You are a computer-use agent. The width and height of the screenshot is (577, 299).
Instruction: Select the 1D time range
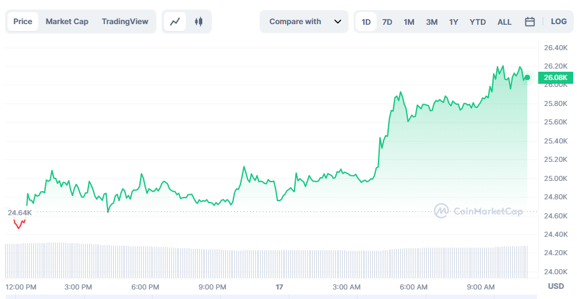tap(366, 22)
